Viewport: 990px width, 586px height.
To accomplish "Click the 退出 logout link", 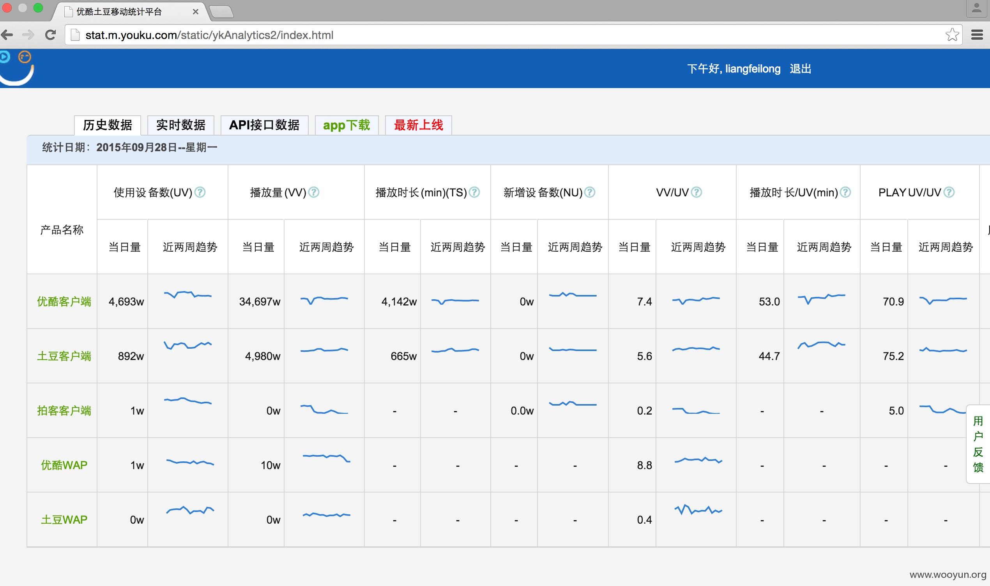I will click(801, 69).
